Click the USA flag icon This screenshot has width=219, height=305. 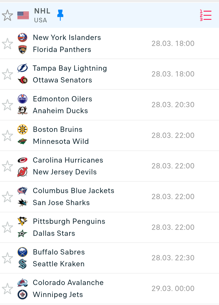[23, 16]
